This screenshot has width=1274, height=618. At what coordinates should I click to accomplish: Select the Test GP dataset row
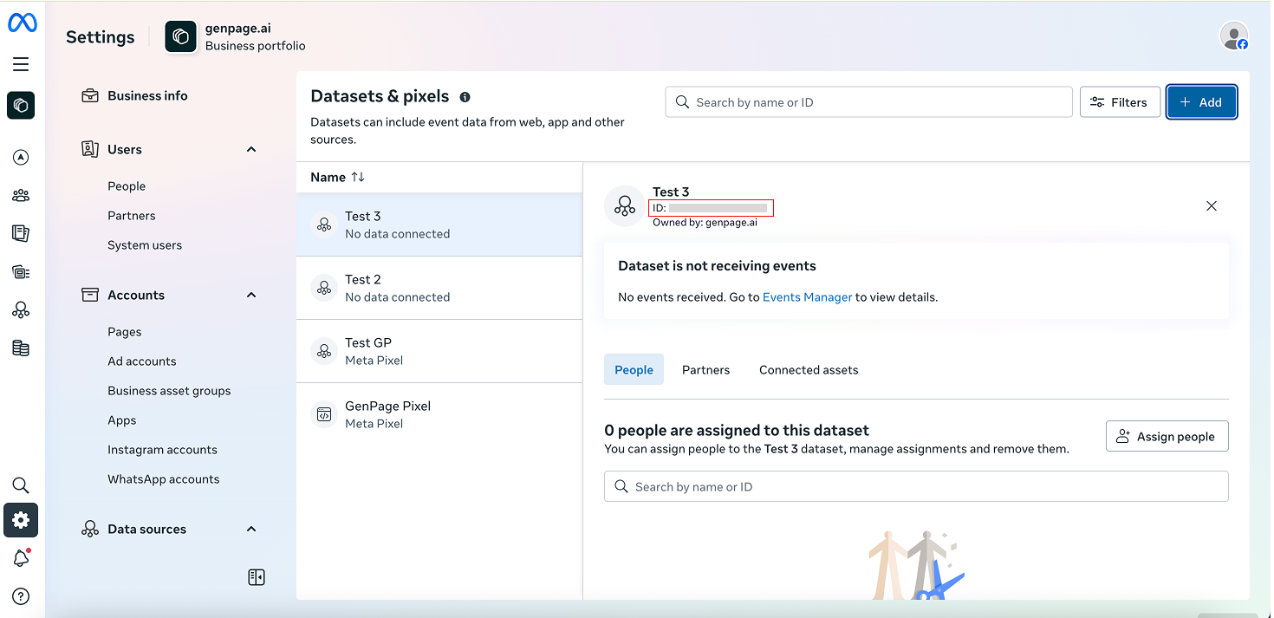439,351
